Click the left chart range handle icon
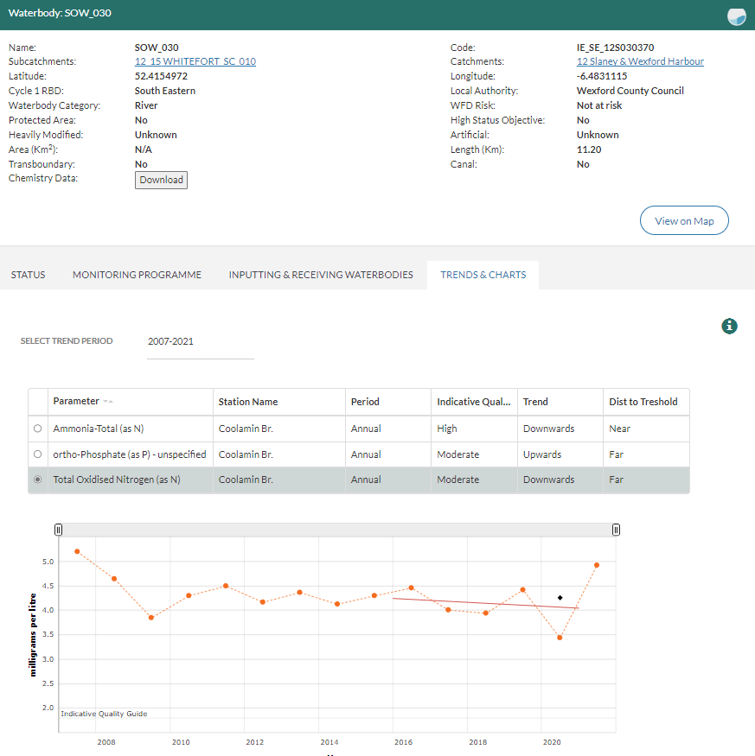755x756 pixels. (x=58, y=529)
